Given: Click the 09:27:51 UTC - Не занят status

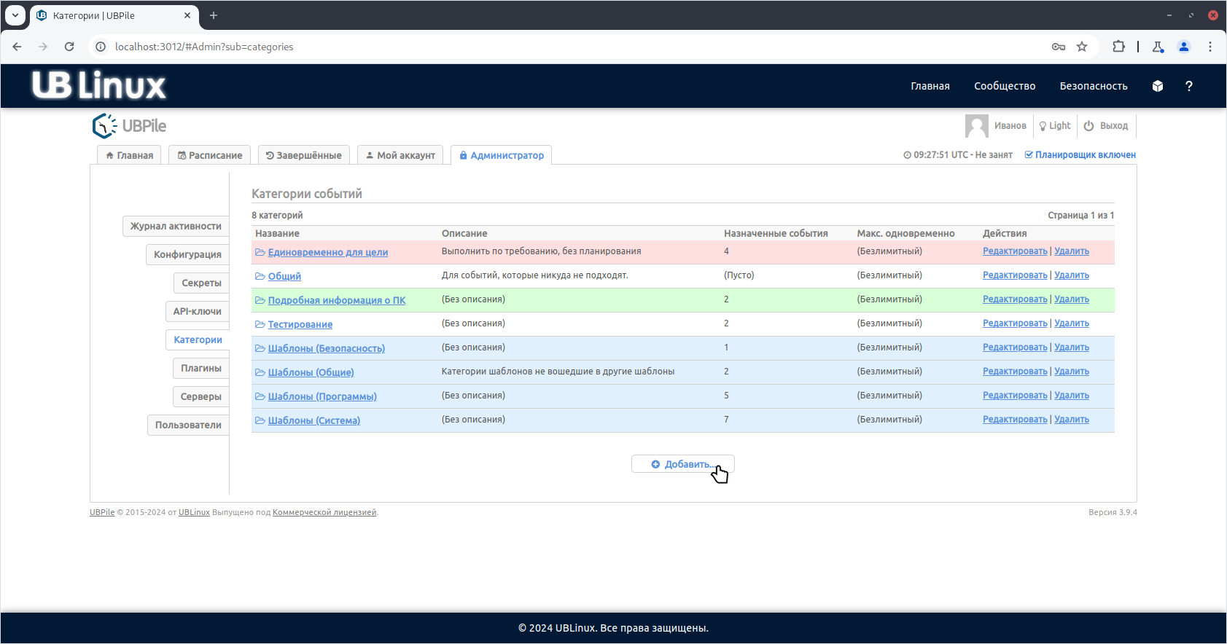Looking at the screenshot, I should (x=958, y=154).
